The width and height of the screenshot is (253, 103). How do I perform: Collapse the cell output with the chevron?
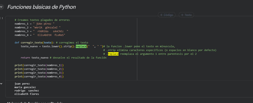(1, 83)
